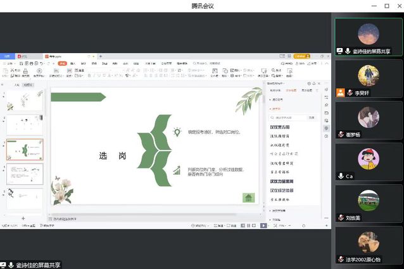
Task: Click microphone icon on Ca's tile
Action: pyautogui.click(x=341, y=176)
